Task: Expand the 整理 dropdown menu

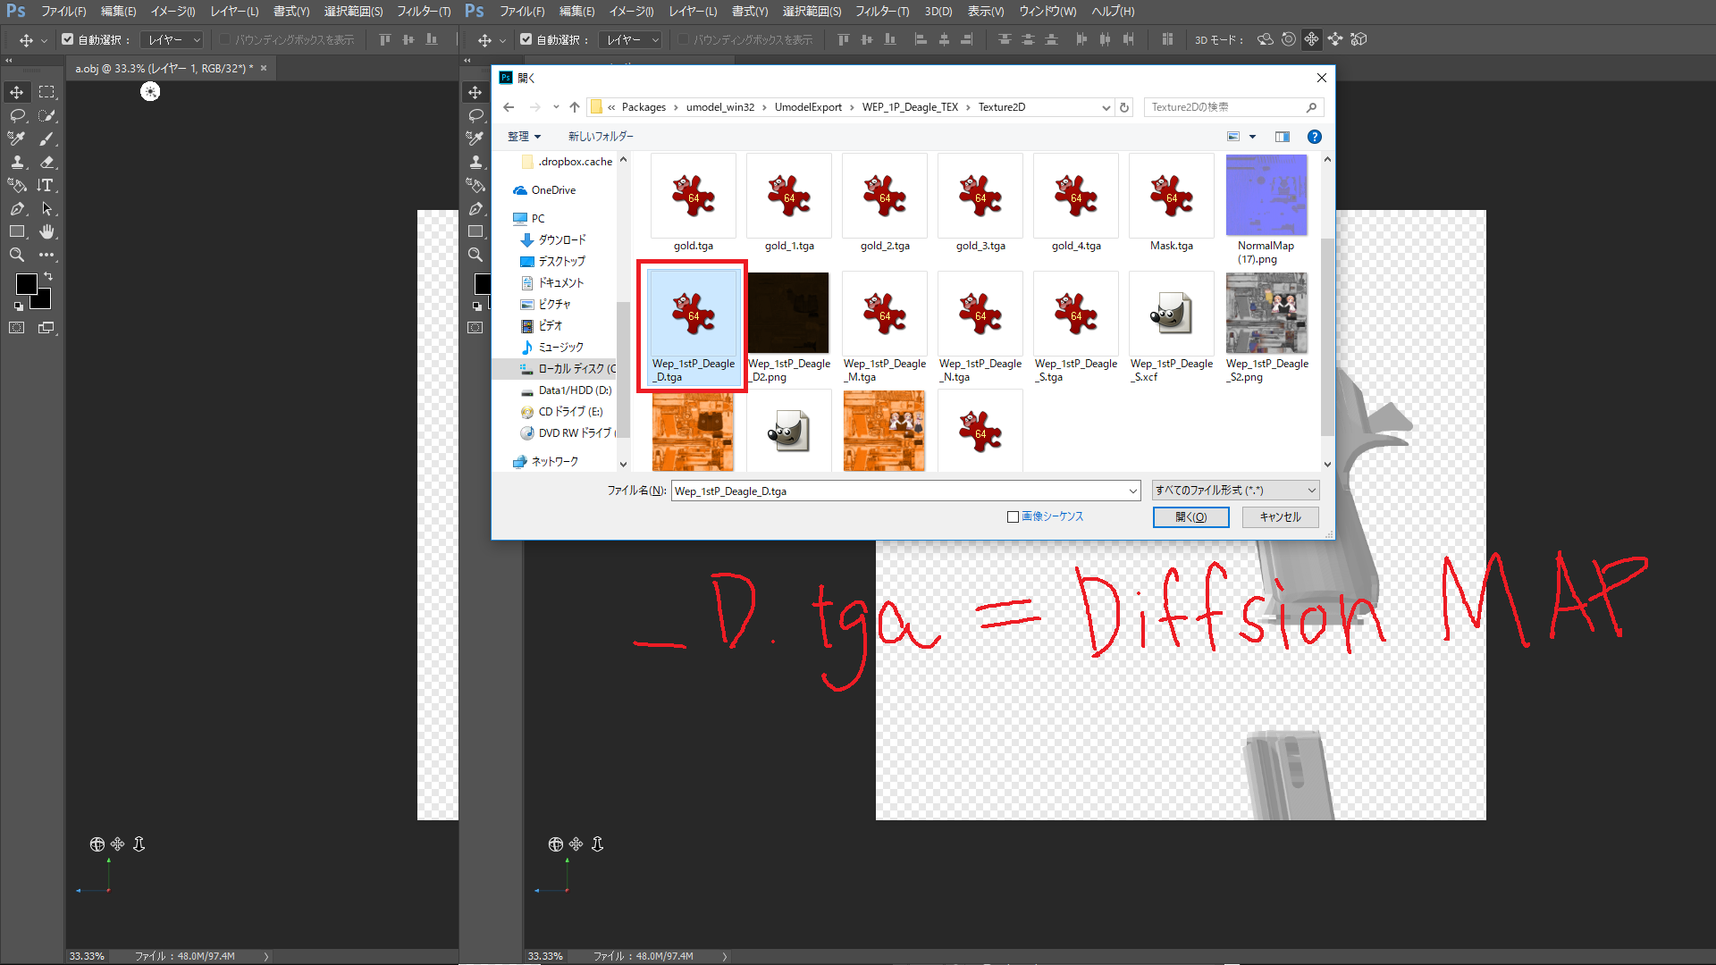Action: 524,137
